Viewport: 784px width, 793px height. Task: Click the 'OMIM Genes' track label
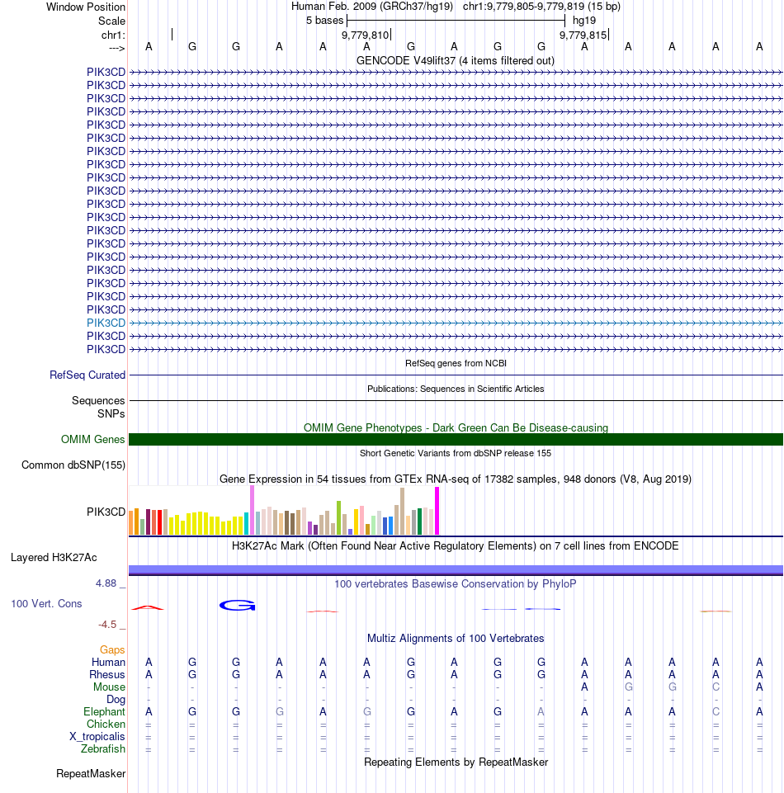point(92,440)
